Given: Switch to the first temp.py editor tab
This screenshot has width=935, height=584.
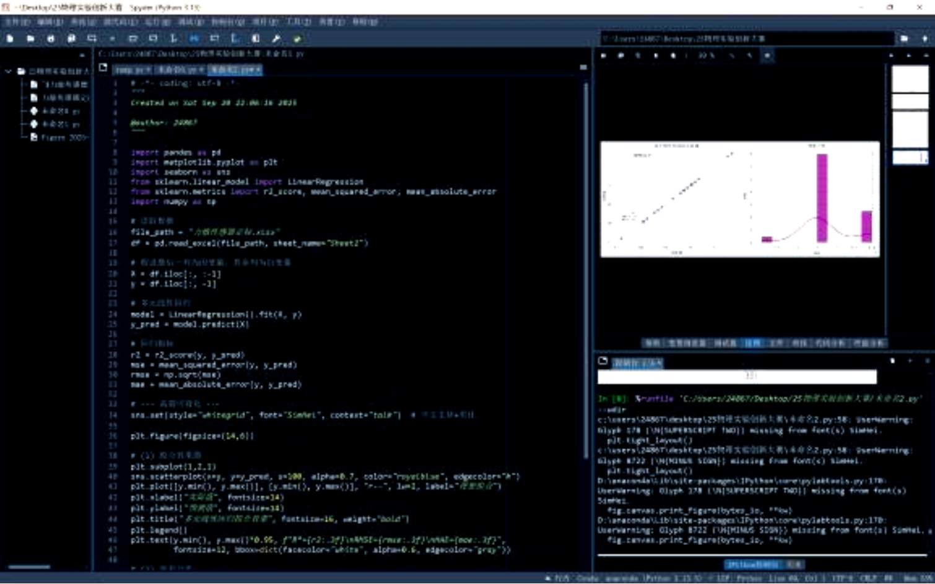Looking at the screenshot, I should (x=133, y=70).
